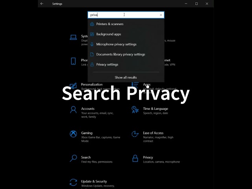Screen dimensions: 252x189
Task: Click the printer icon beside Printers & scanners
Action: 92,24
